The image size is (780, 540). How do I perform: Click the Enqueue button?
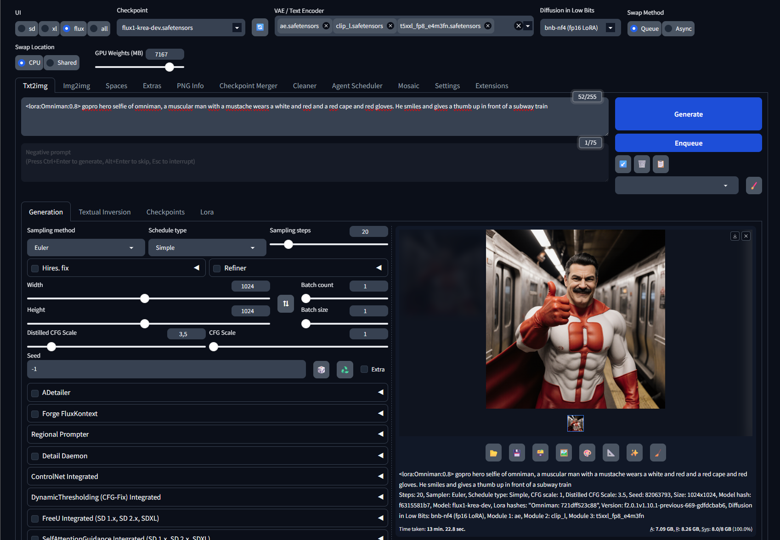(x=688, y=143)
